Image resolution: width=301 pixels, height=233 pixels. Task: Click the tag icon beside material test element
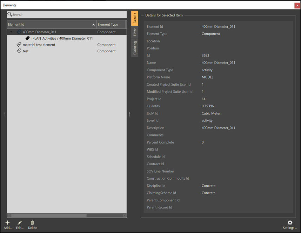pyautogui.click(x=19, y=45)
